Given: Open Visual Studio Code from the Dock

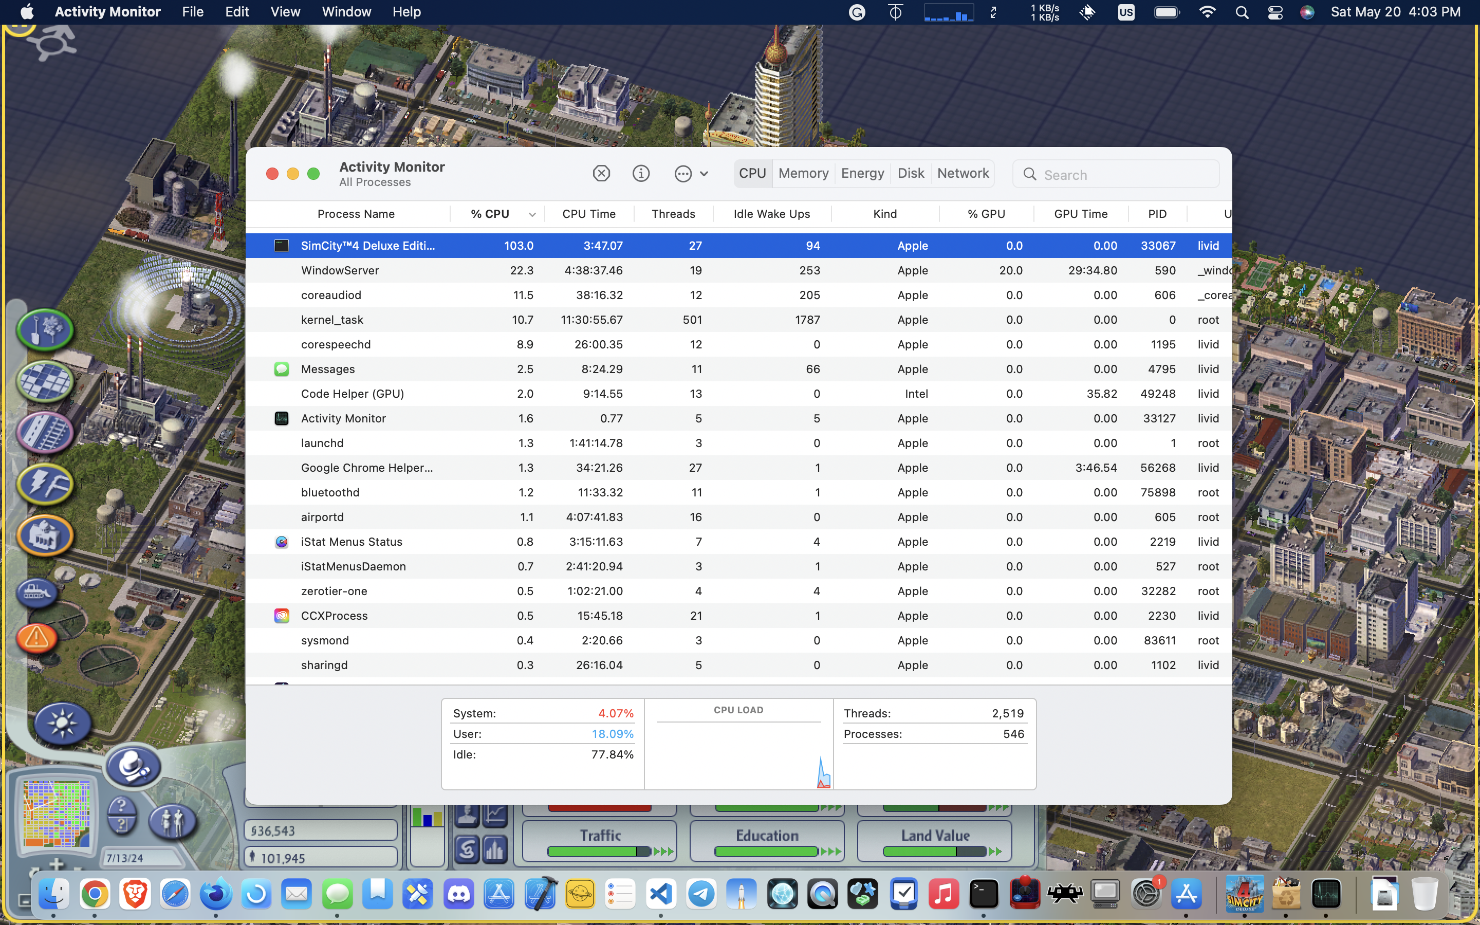Looking at the screenshot, I should (660, 894).
